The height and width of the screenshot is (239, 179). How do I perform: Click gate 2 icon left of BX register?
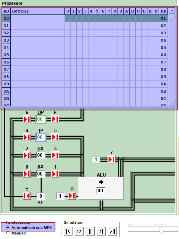coord(27,155)
